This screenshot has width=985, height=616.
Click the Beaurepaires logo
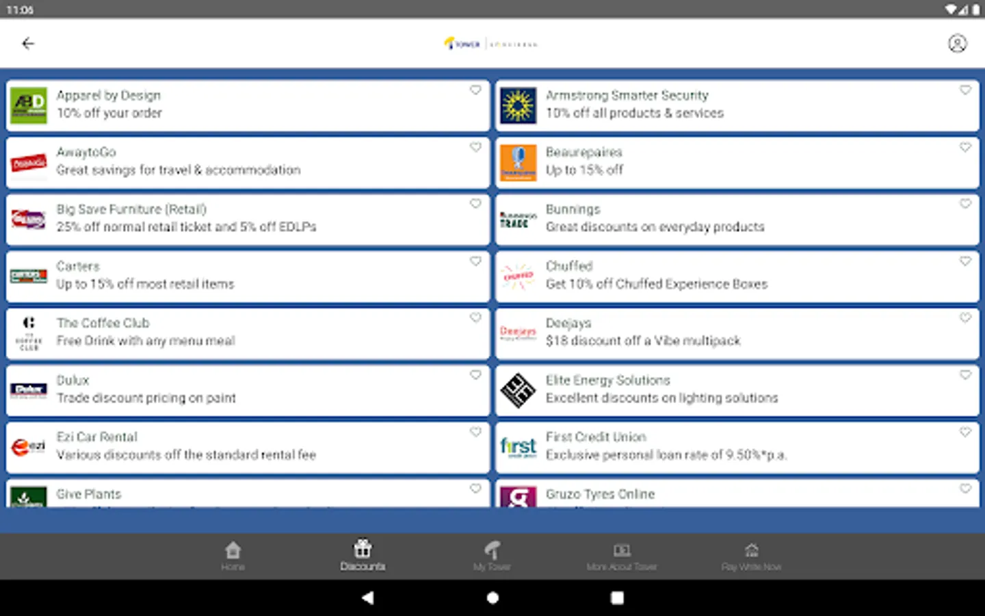[x=518, y=163]
